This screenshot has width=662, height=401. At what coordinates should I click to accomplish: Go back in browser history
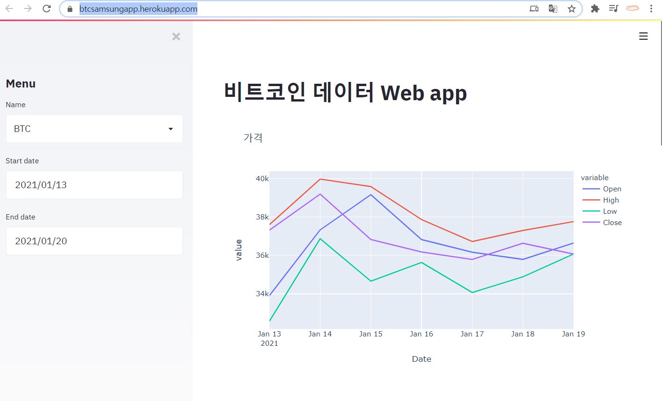9,8
